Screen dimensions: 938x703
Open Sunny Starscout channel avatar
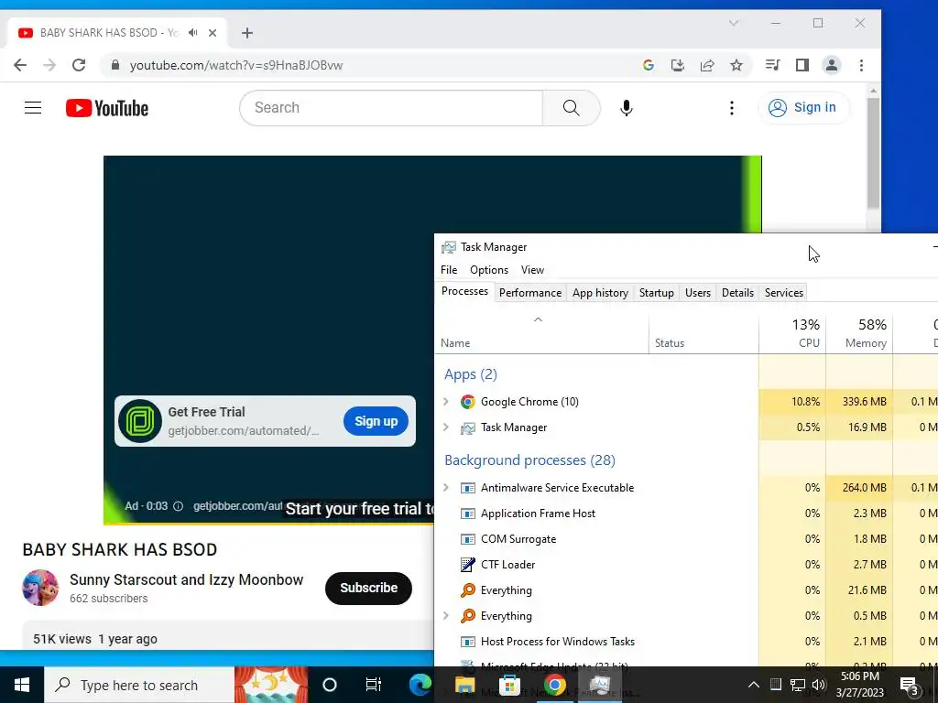(40, 588)
